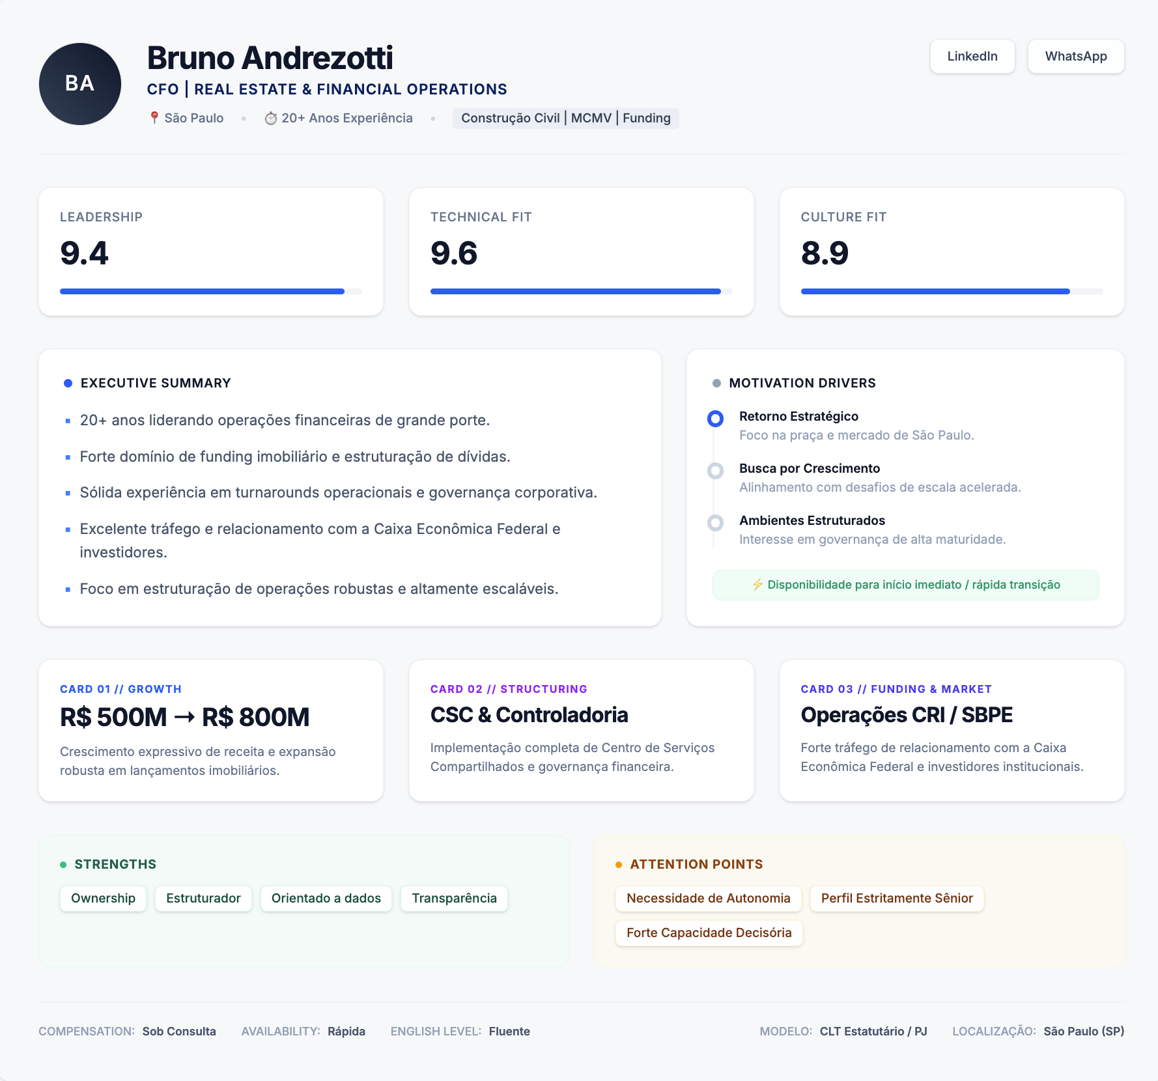The height and width of the screenshot is (1081, 1158).
Task: Click the São Paulo (SP) localização value
Action: point(1084,1032)
